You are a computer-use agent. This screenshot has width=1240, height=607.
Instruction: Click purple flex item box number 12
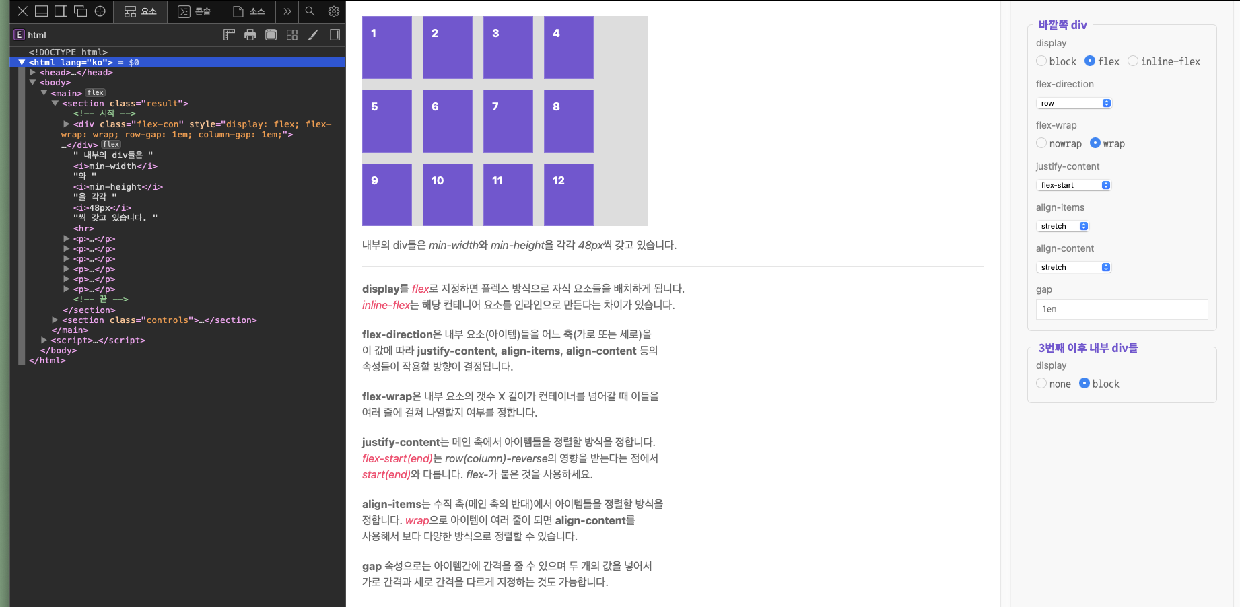[x=569, y=194]
